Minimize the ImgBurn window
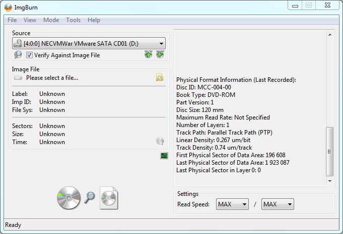 click(295, 5)
